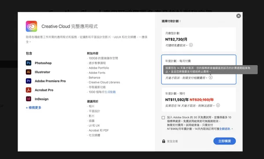Click the Adobe Fonts item
Image resolution: width=264 pixels, height=159 pixels.
click(x=97, y=73)
